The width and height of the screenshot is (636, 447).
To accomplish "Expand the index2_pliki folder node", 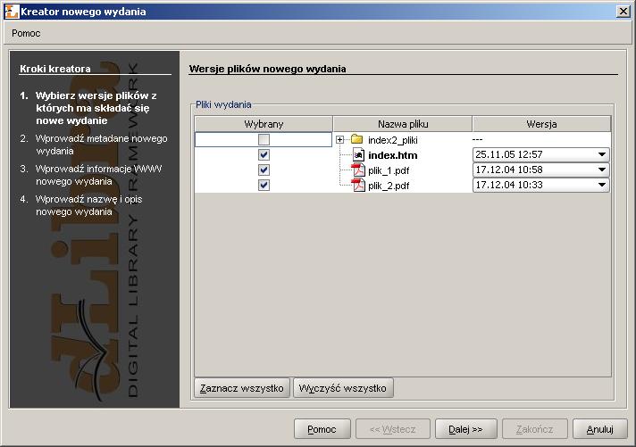I will pyautogui.click(x=340, y=140).
